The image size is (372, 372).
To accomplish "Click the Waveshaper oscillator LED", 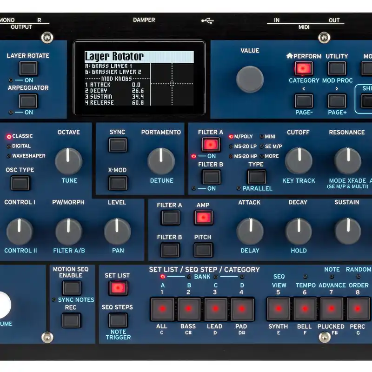I will coord(9,156).
